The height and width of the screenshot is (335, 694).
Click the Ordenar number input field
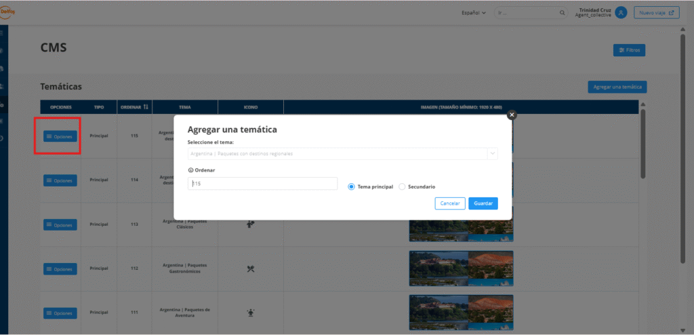click(262, 184)
